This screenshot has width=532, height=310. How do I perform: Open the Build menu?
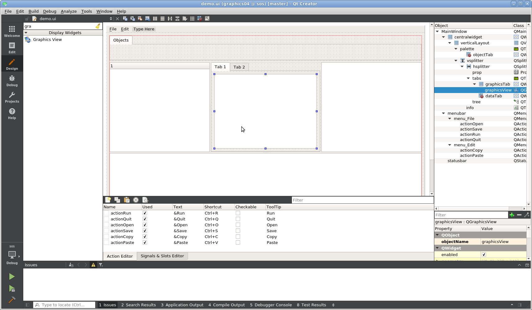pos(34,11)
